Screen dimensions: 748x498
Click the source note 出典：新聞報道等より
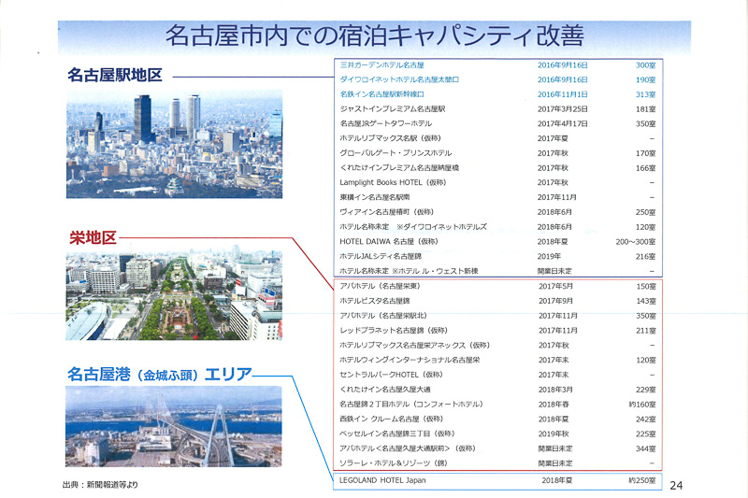pos(100,485)
